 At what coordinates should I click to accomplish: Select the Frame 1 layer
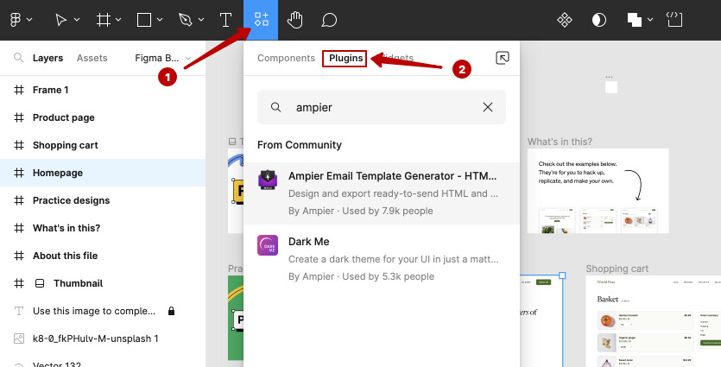[x=103, y=90]
